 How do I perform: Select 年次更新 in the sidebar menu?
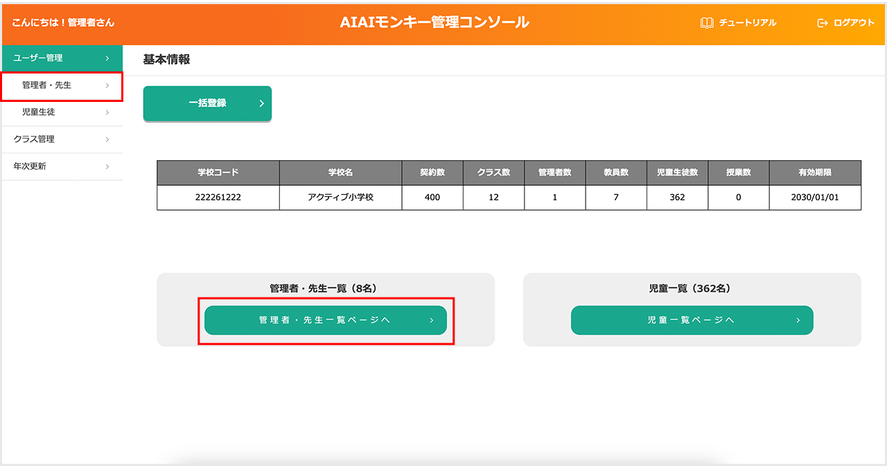click(30, 166)
